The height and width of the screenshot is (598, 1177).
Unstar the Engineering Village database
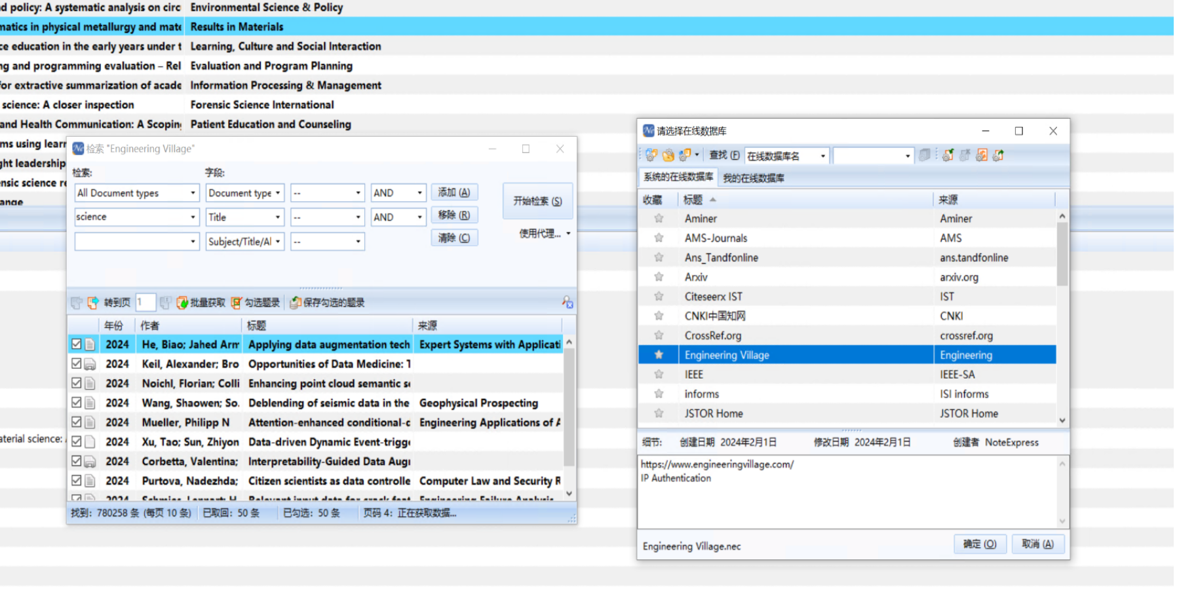pyautogui.click(x=659, y=355)
